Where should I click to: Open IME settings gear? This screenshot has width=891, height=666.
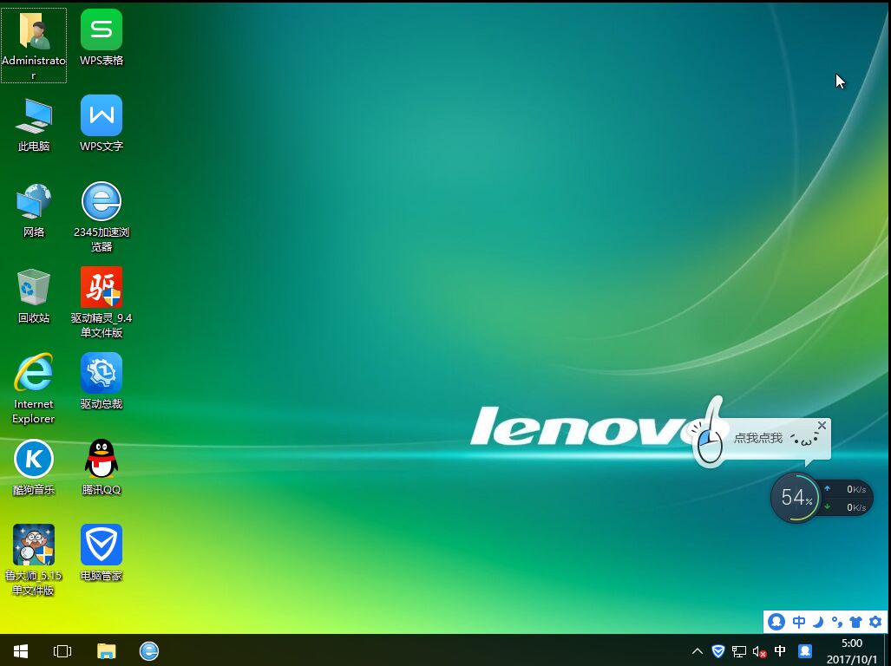tap(875, 622)
